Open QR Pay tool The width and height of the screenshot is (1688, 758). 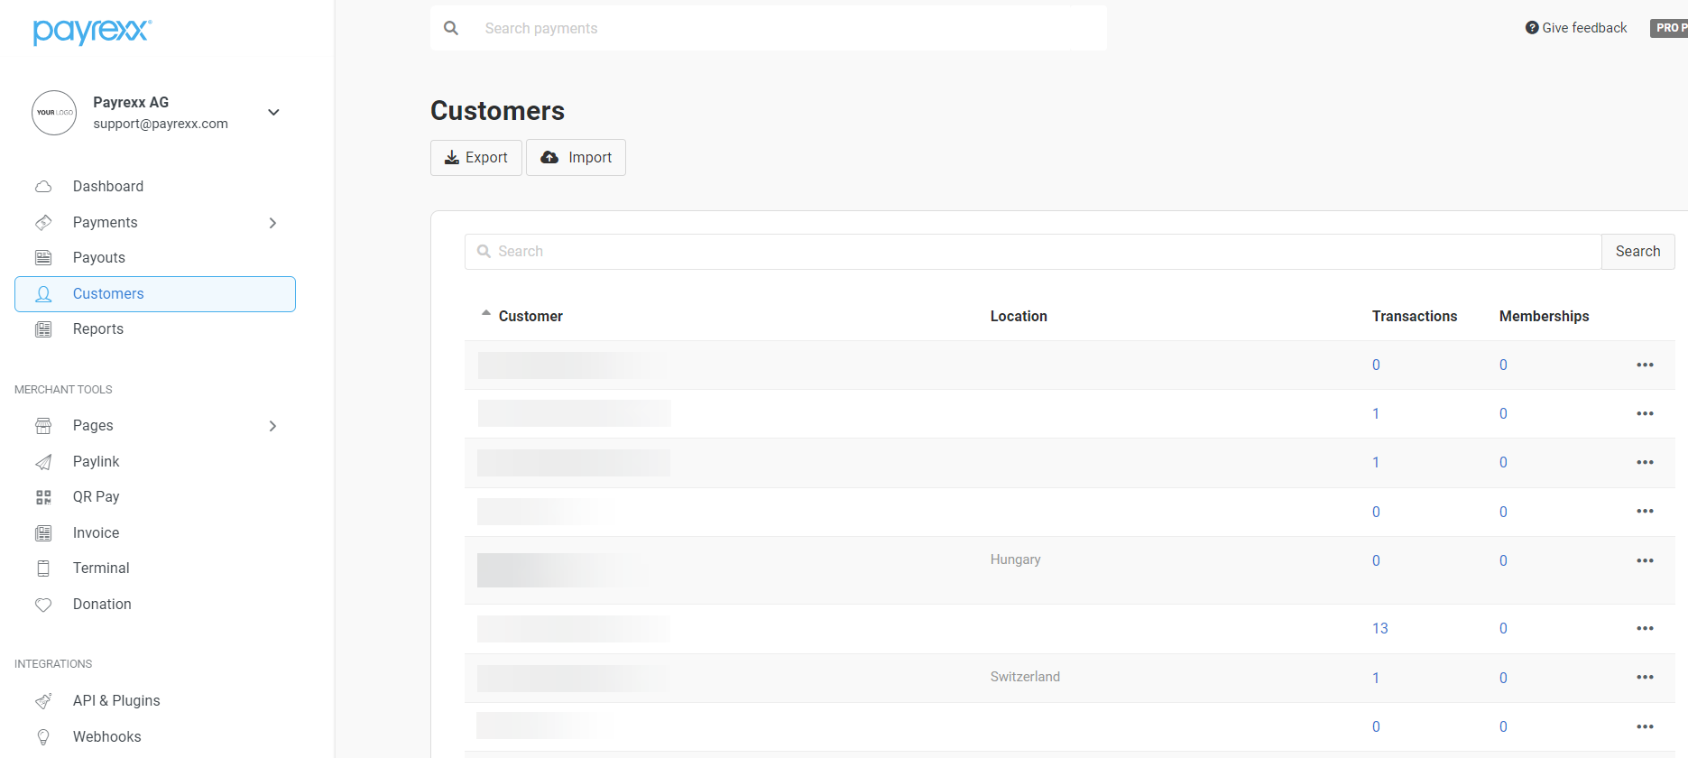point(97,496)
